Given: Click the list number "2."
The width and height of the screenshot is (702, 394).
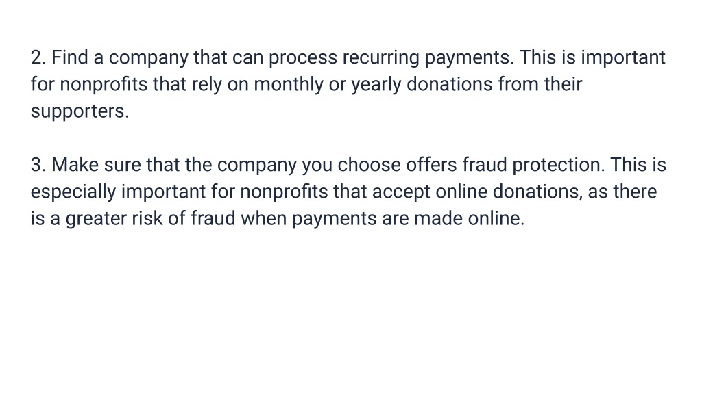Looking at the screenshot, I should (x=38, y=57).
